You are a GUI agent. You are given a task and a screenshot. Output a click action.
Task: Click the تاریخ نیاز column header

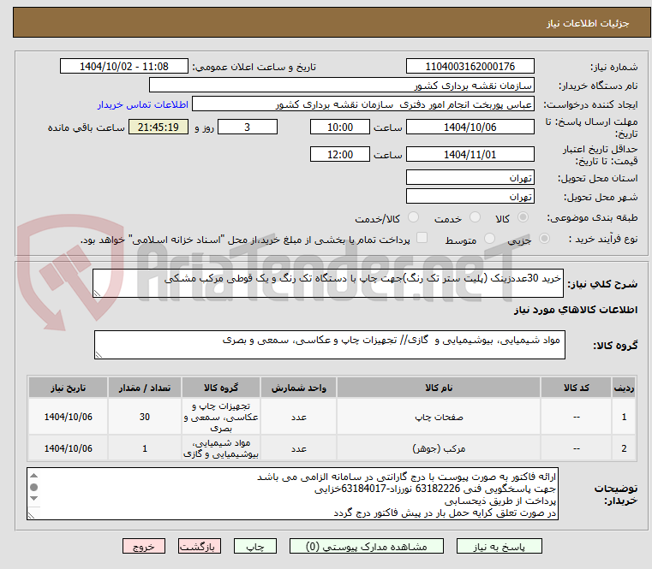69,388
